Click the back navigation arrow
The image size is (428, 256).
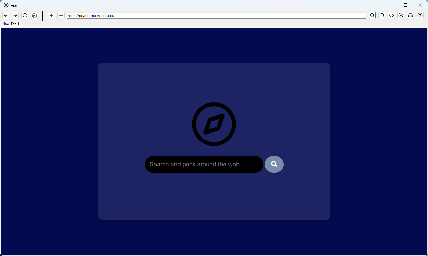5,15
